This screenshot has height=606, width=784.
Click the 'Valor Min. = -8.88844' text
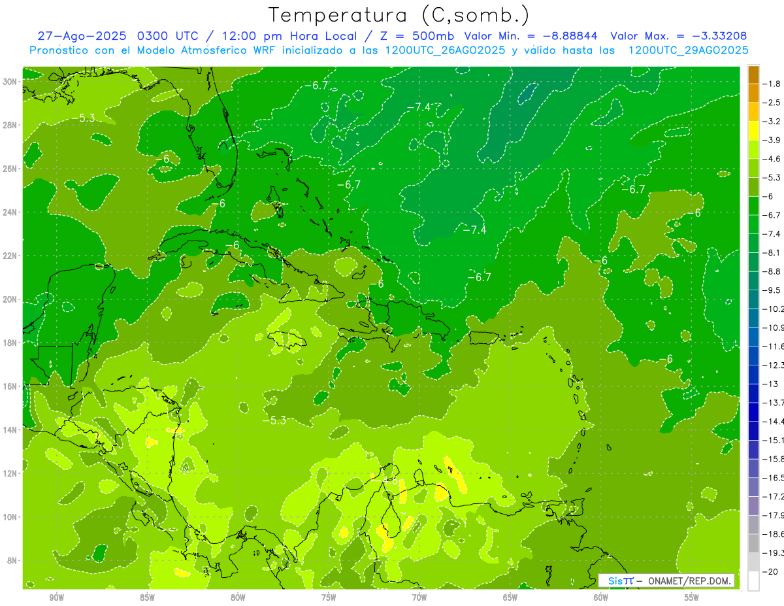click(531, 36)
